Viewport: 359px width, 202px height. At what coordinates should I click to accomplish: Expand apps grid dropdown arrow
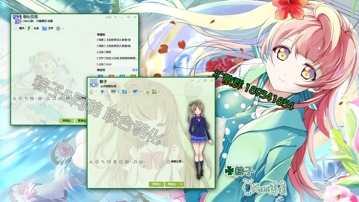(159, 92)
